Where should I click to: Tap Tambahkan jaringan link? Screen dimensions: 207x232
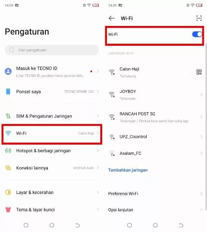pos(128,170)
